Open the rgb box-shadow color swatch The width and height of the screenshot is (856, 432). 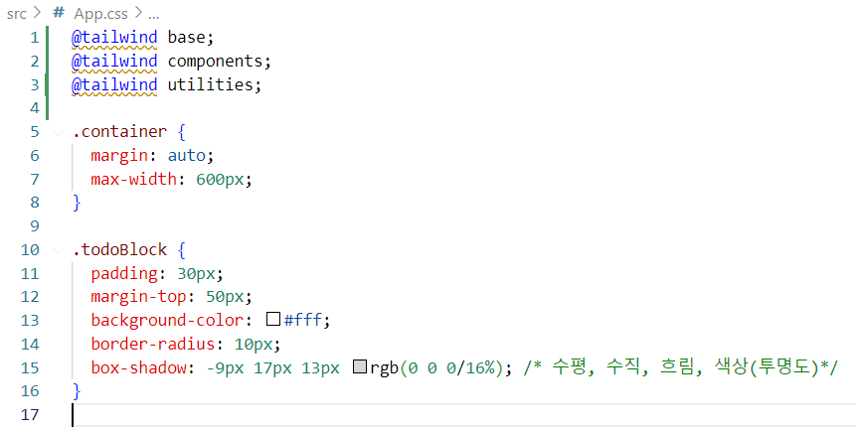pos(359,366)
